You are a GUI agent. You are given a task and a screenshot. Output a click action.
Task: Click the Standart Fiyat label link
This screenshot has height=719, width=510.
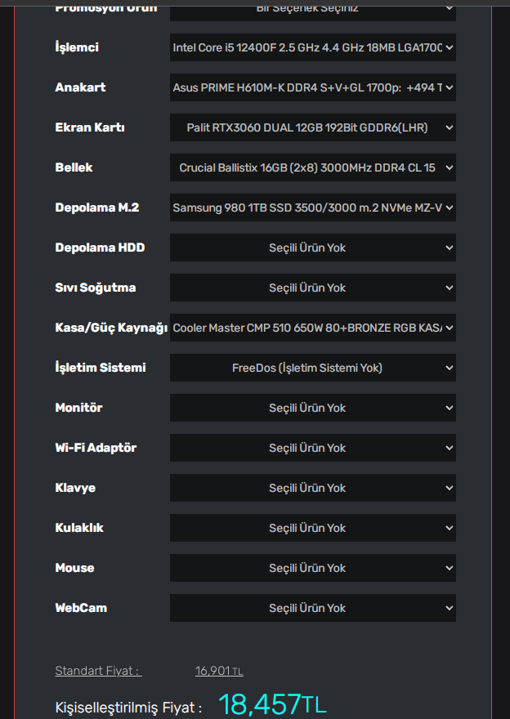click(98, 672)
